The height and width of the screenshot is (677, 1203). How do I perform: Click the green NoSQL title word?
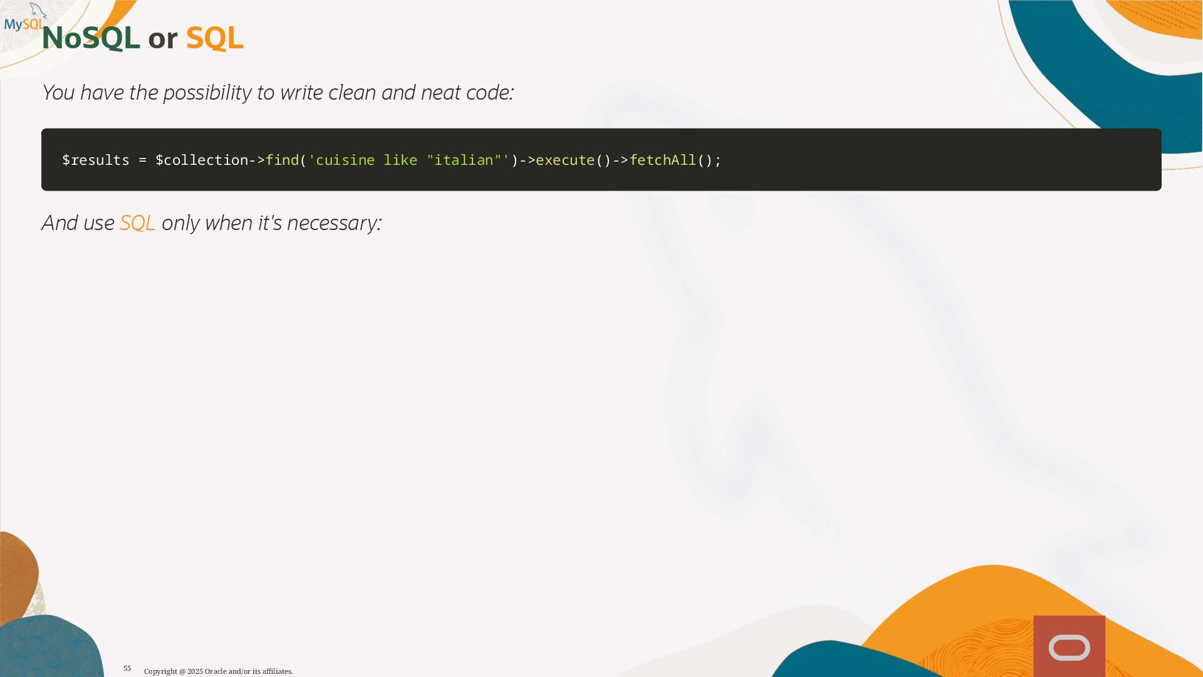90,38
